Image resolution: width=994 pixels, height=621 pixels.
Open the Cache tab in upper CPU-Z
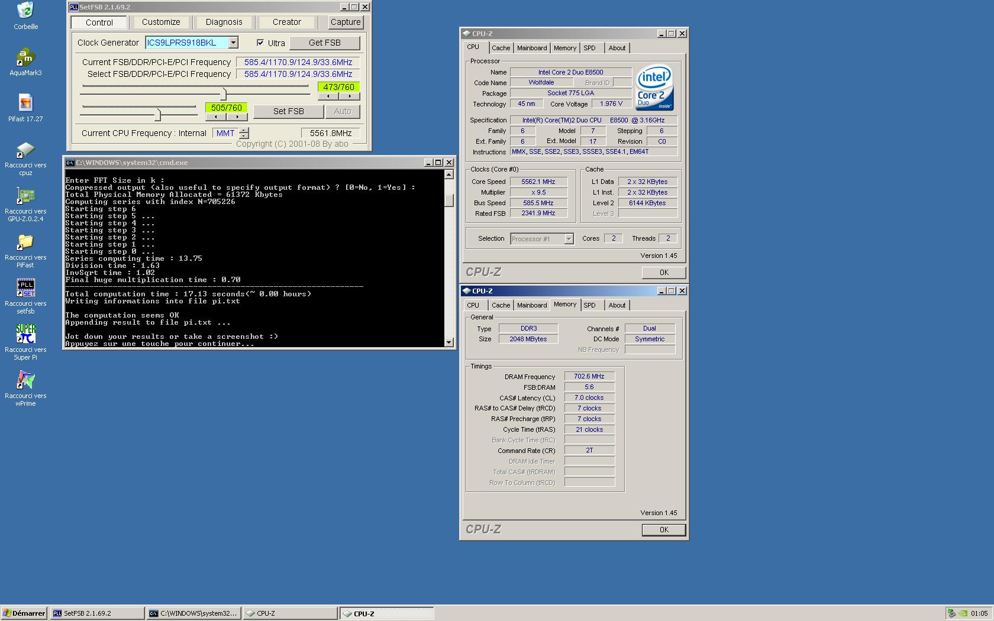(x=501, y=48)
